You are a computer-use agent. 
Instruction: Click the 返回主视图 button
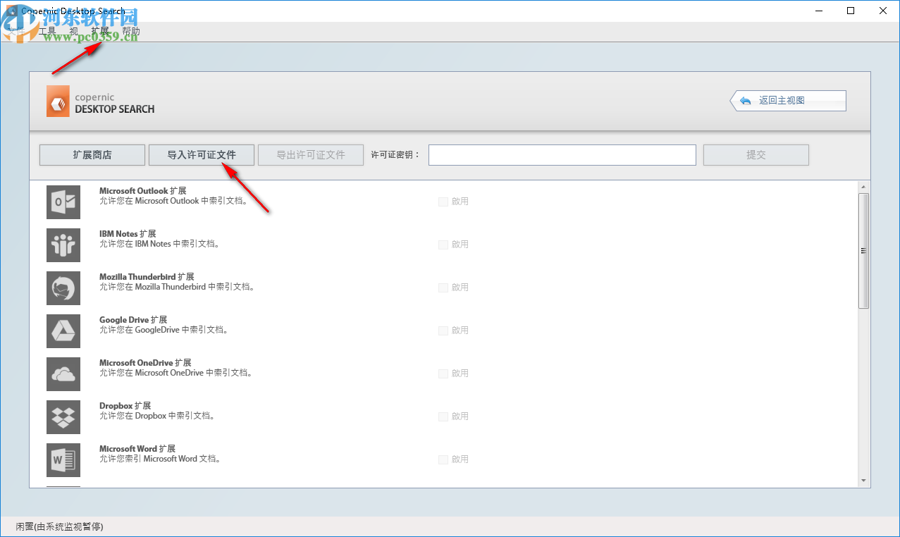coord(787,100)
